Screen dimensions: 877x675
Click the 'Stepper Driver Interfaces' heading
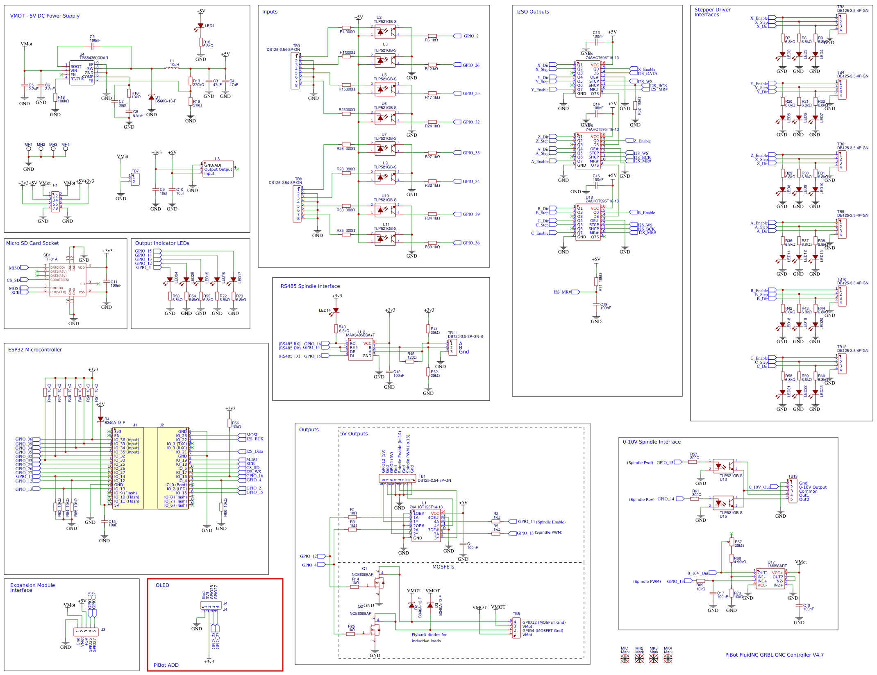pos(712,12)
